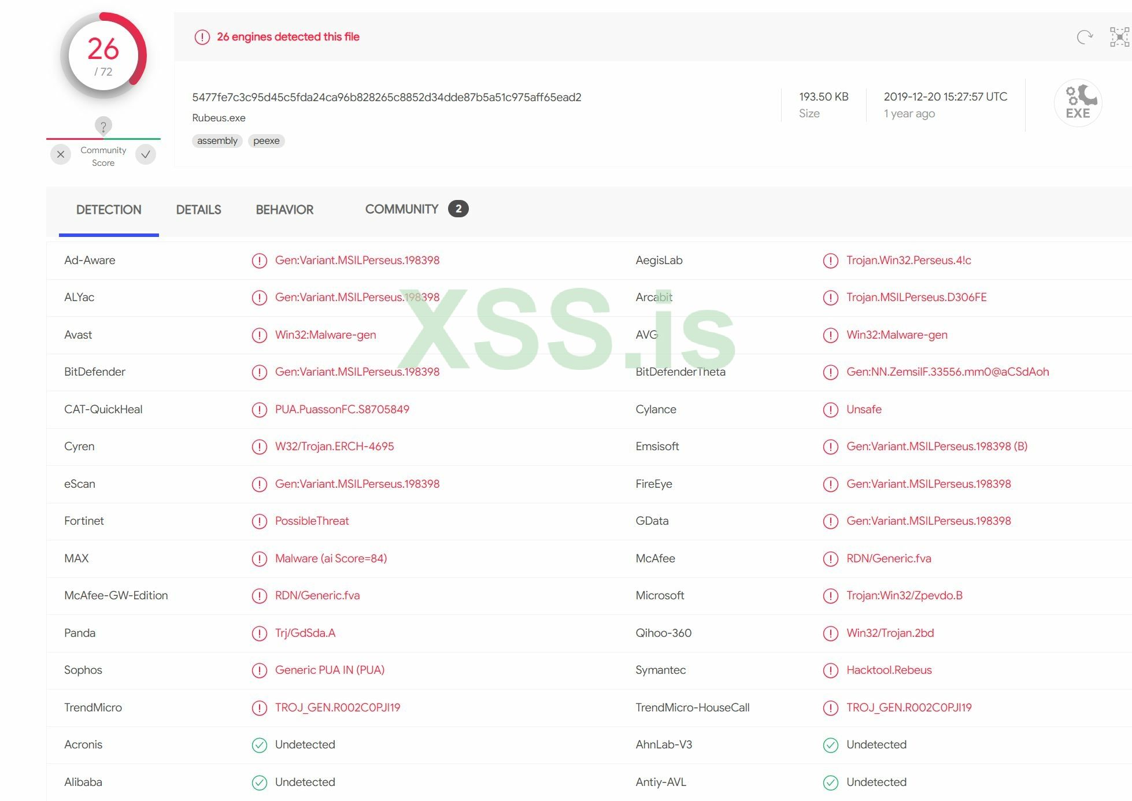Click the Hacktool.Rebeus detection label

pos(889,670)
